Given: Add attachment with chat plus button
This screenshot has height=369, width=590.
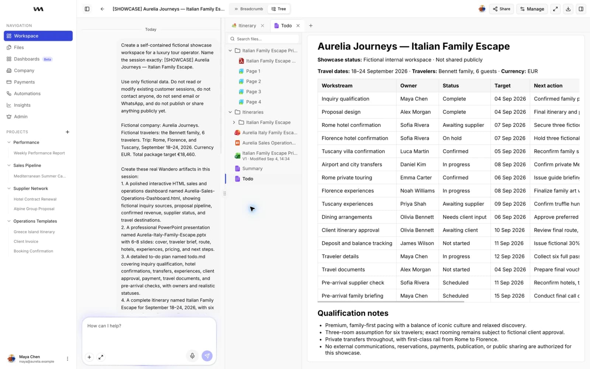Looking at the screenshot, I should [89, 357].
